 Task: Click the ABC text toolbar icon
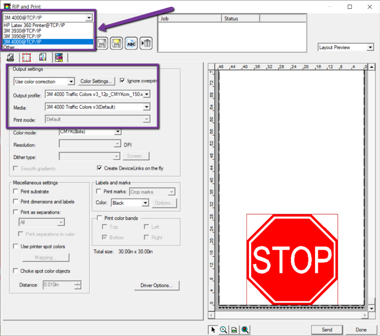coord(131,43)
